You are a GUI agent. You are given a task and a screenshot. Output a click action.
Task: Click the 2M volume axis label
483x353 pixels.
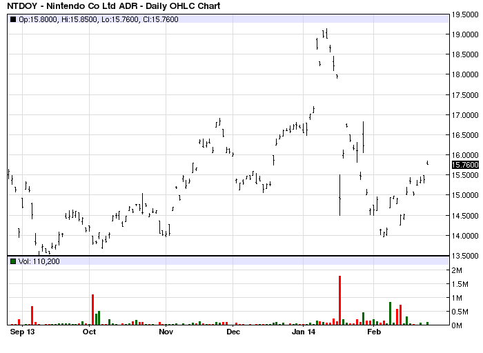[x=457, y=270]
